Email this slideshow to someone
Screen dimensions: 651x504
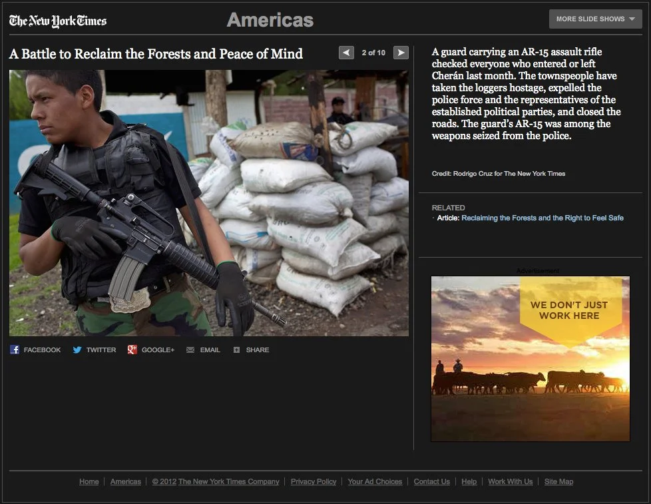point(203,350)
